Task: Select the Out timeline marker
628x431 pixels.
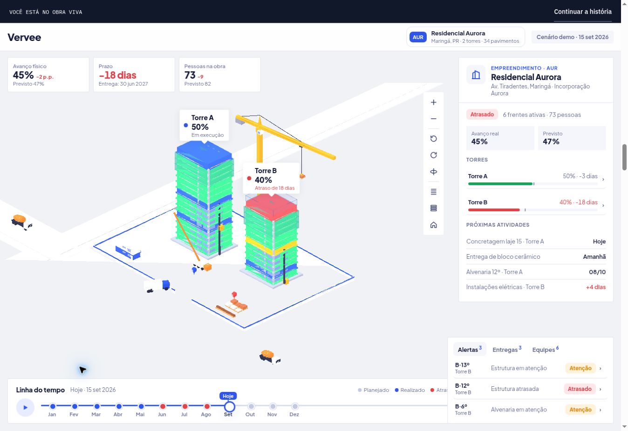Action: (x=251, y=406)
